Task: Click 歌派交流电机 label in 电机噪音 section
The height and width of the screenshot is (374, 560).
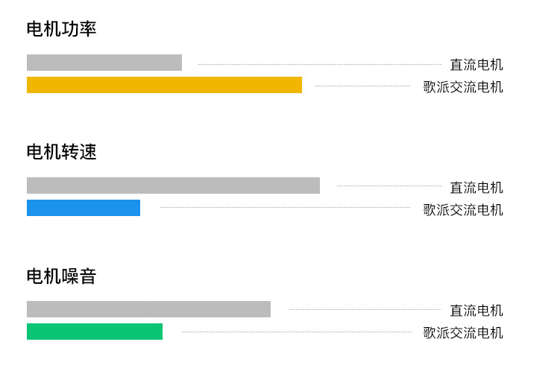Action: pos(463,333)
